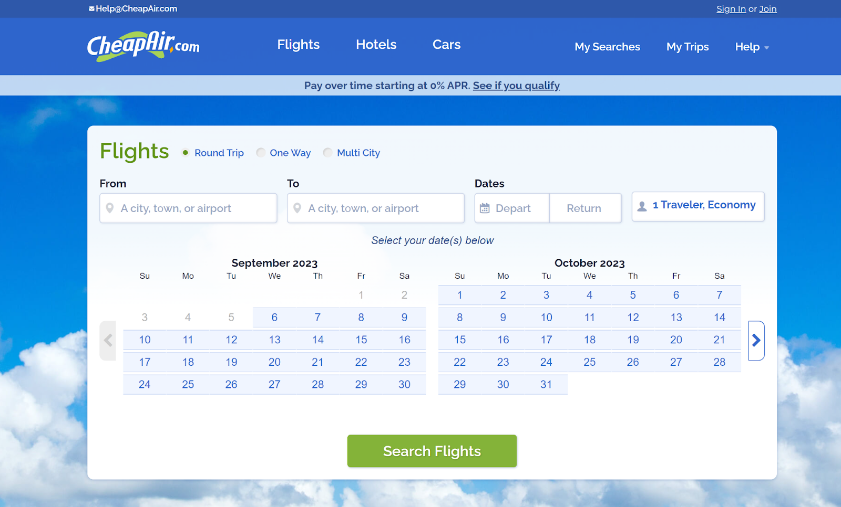The image size is (841, 507).
Task: Select September 21 on the calendar
Action: pyautogui.click(x=318, y=362)
